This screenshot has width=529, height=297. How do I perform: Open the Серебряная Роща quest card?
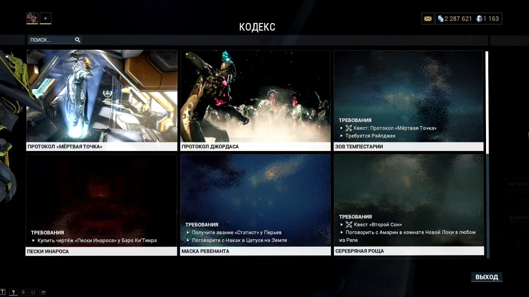(x=409, y=205)
